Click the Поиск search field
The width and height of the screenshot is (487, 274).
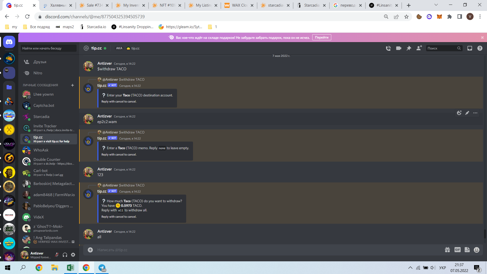click(x=444, y=48)
